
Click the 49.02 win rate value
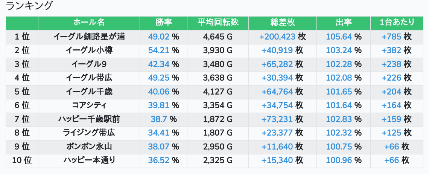click(159, 37)
